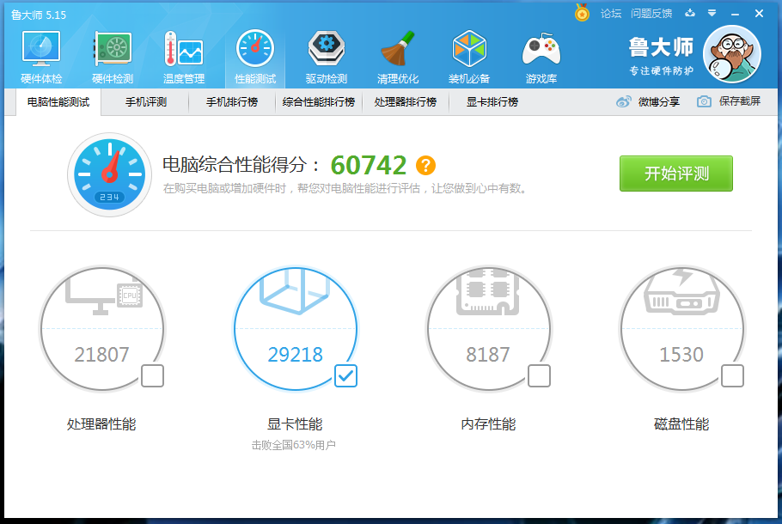The width and height of the screenshot is (782, 524).
Task: Minimize the 鲁大师 window
Action: (x=735, y=14)
